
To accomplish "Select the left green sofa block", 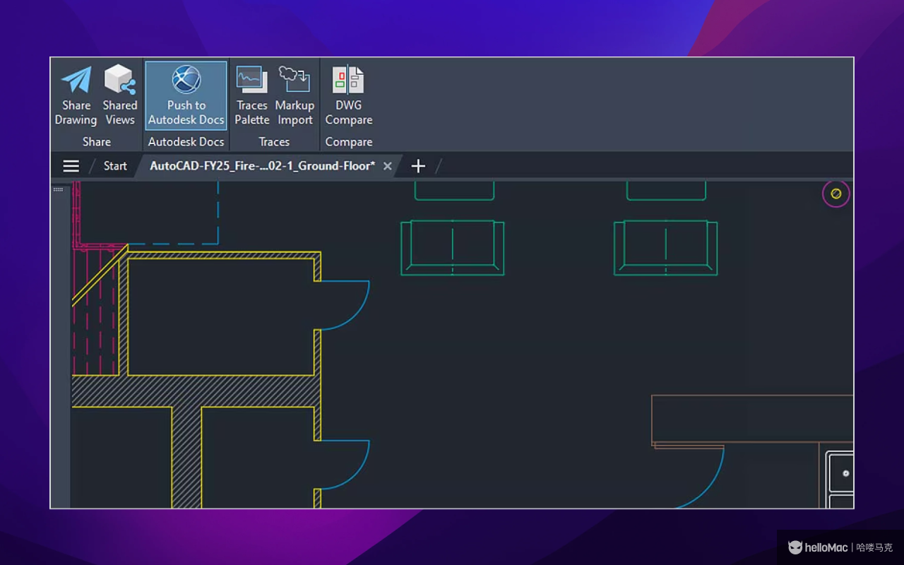I will click(453, 247).
